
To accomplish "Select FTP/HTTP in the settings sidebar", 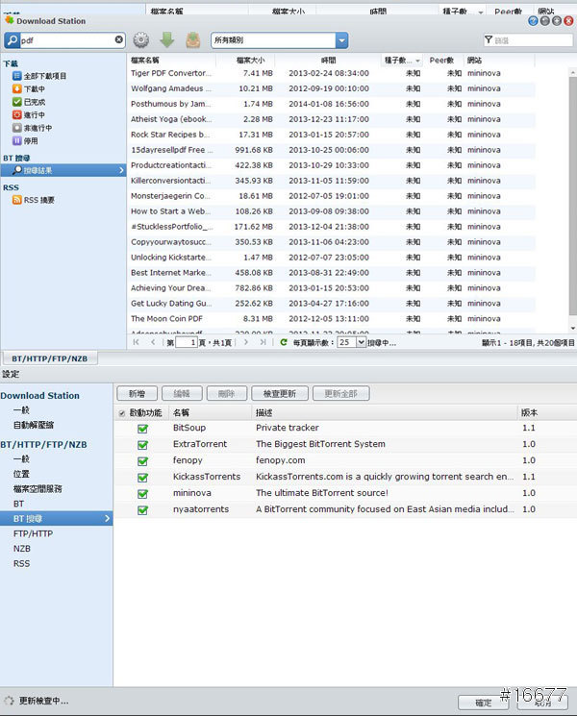I will click(33, 533).
